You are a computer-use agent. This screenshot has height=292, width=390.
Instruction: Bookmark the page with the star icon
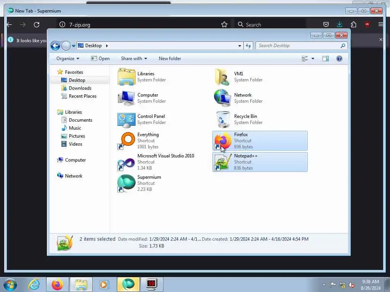click(x=224, y=24)
